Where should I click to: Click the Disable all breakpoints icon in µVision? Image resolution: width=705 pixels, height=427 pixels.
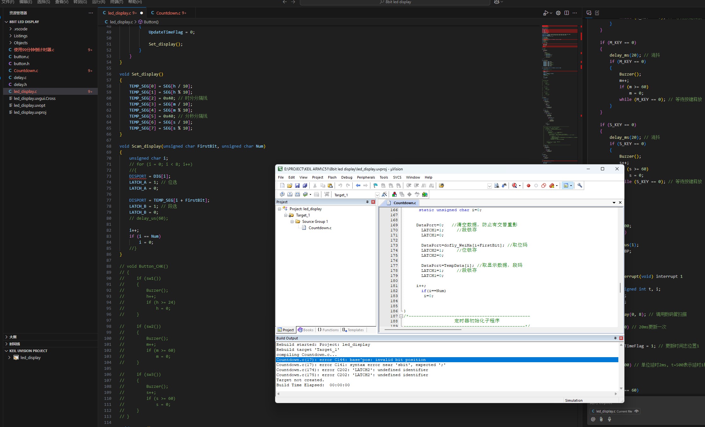point(544,186)
